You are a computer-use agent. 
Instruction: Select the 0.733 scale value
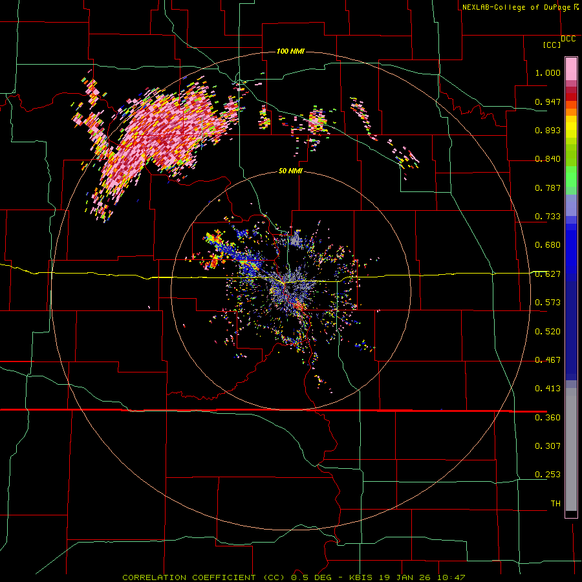click(548, 217)
